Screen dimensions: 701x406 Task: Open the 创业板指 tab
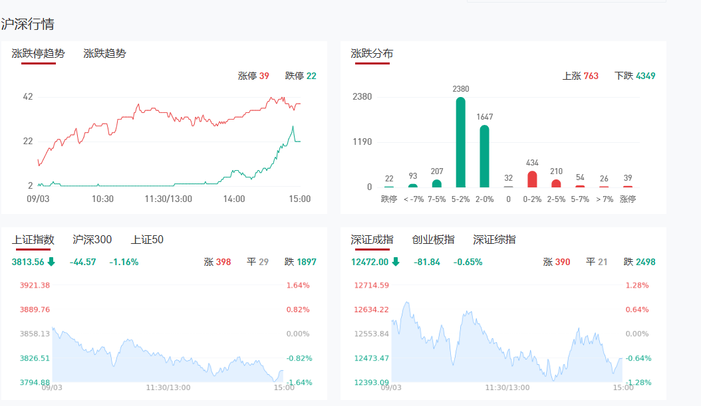tap(433, 240)
